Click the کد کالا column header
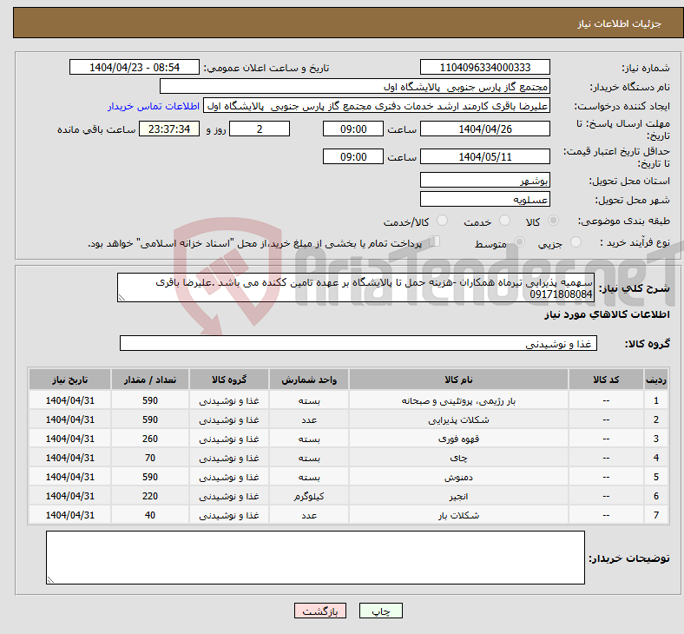This screenshot has width=684, height=634. click(x=606, y=380)
